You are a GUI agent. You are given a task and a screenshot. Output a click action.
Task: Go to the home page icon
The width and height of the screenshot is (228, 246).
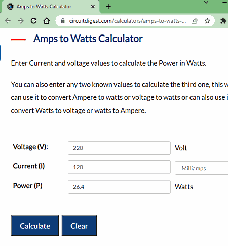tap(47, 21)
